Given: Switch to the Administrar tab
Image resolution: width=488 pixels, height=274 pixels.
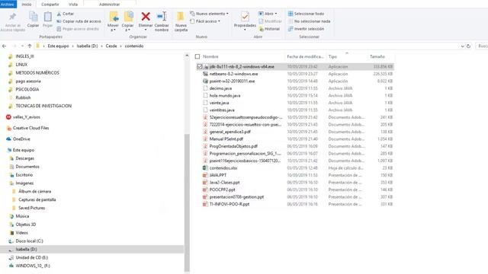Looking at the screenshot, I should 109,5.
